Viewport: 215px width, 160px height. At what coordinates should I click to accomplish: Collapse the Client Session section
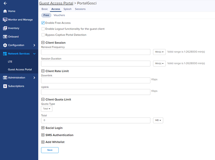43,43
